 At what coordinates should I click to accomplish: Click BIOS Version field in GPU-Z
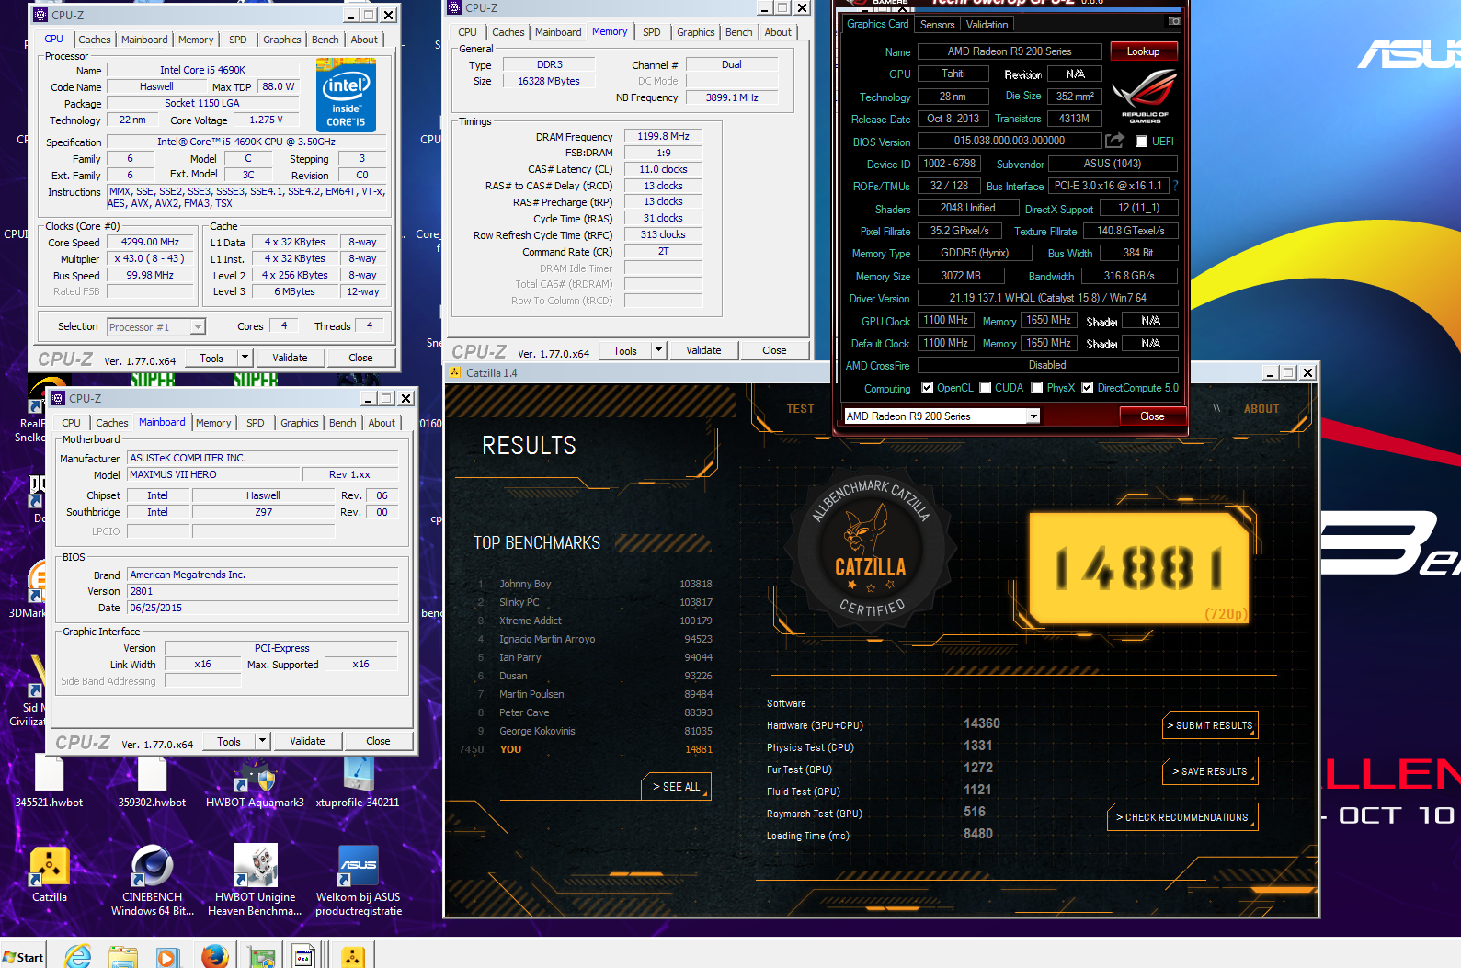[x=1009, y=141]
